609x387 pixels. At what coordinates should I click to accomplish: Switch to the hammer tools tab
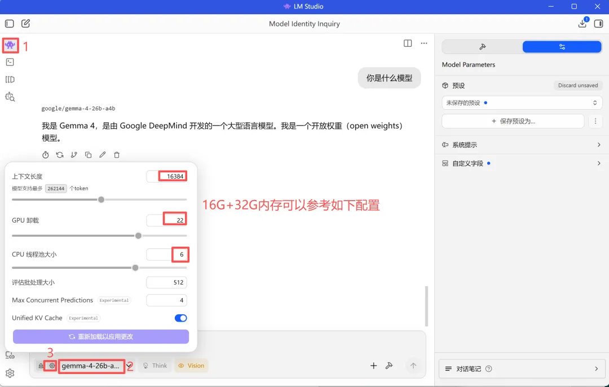(x=482, y=47)
